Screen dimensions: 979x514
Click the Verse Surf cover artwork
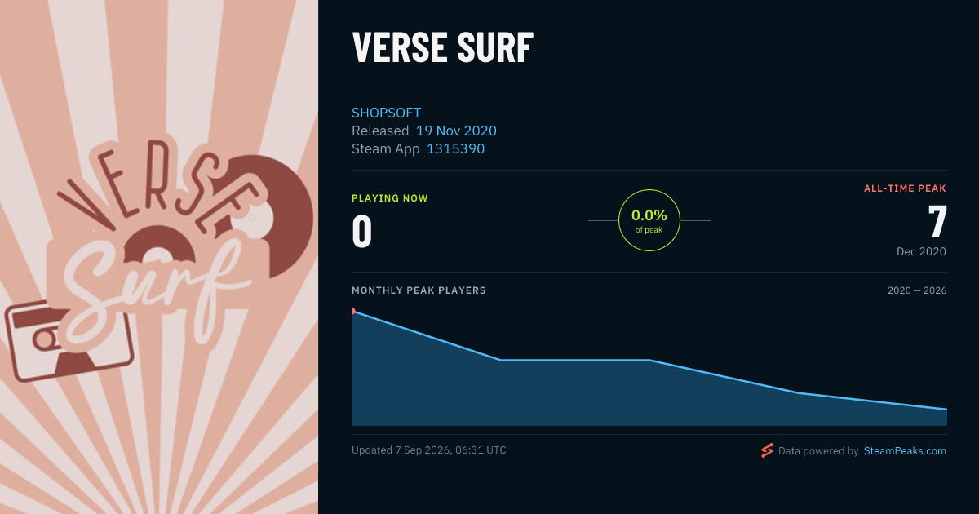(x=159, y=257)
